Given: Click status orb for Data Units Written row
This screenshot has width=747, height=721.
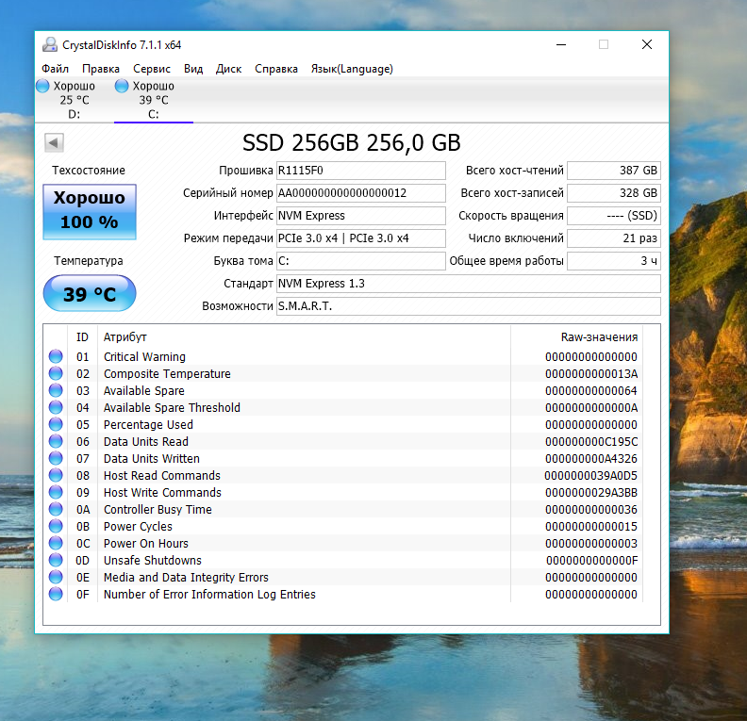Looking at the screenshot, I should coord(56,458).
